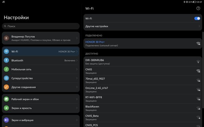The height and width of the screenshot is (127, 204).
Task: Tap the vibration mode status bar icon
Action: coord(187,2)
